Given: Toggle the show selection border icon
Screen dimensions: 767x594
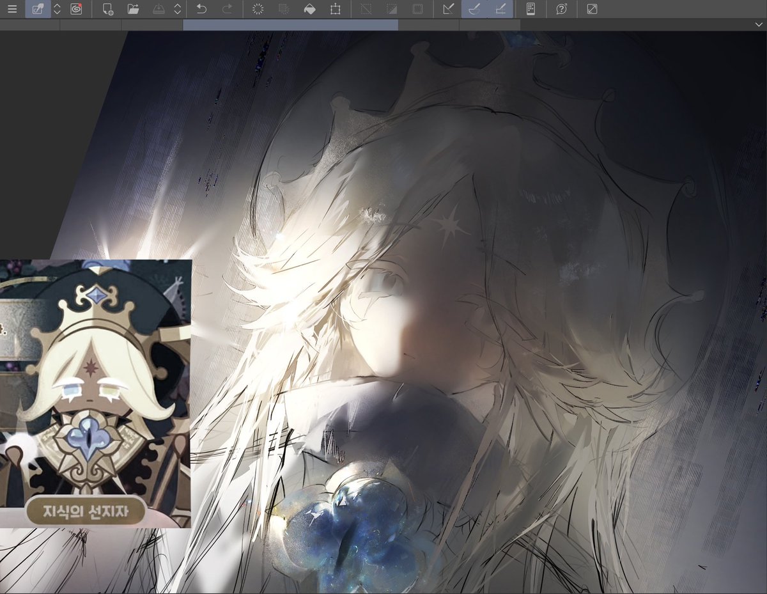Looking at the screenshot, I should coord(417,9).
